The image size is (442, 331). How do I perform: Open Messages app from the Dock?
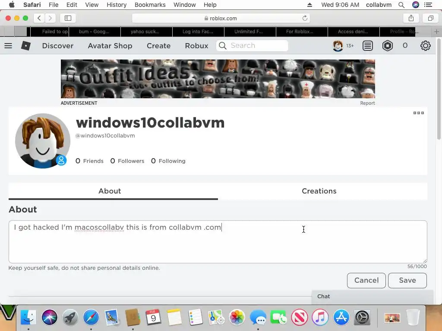(258, 317)
